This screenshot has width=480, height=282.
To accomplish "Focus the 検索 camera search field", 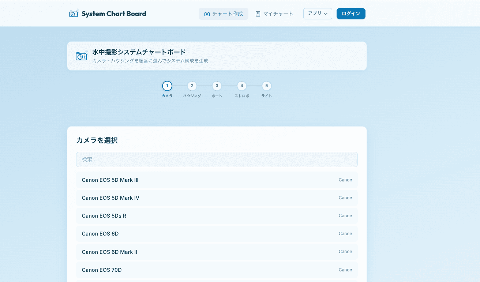I will [x=217, y=159].
